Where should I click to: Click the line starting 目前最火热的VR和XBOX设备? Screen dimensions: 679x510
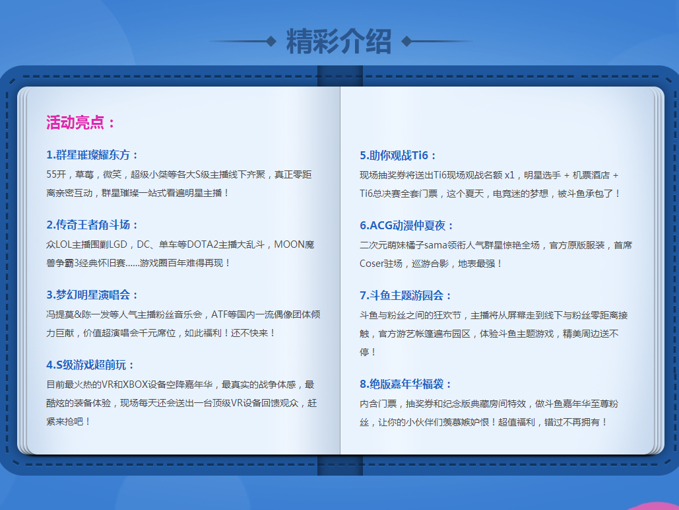180,384
